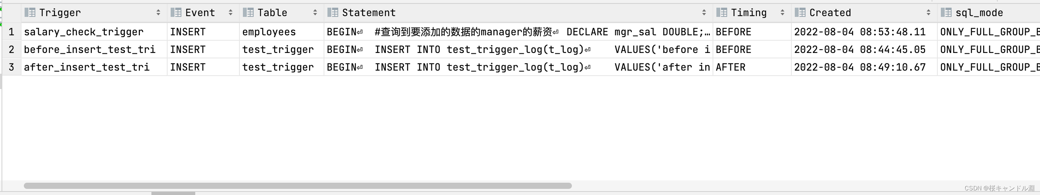Screen dimensions: 1040x195
Task: Click the AFTER timing cell
Action: (730, 67)
